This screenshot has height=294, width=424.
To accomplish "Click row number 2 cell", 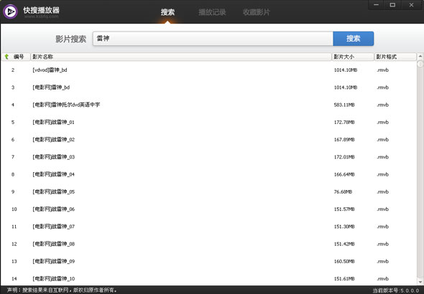I will pos(13,70).
